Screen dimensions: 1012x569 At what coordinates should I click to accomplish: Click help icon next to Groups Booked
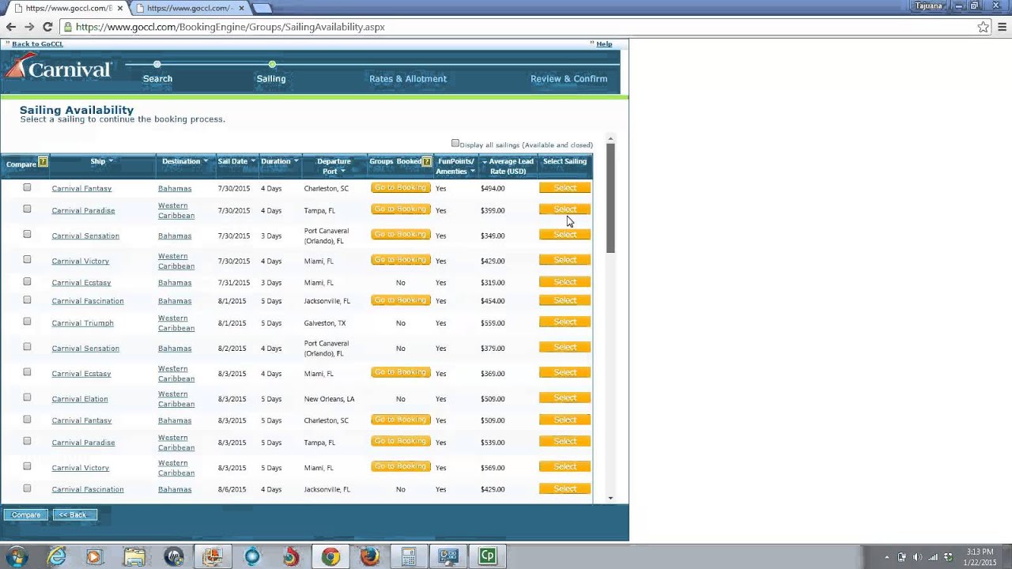click(x=427, y=161)
